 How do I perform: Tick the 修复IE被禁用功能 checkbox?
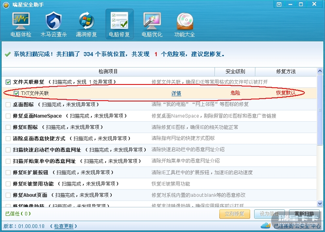point(8,184)
